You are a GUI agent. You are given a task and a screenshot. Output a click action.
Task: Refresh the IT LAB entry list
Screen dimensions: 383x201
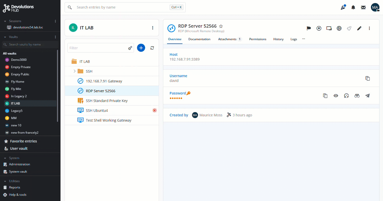click(152, 48)
